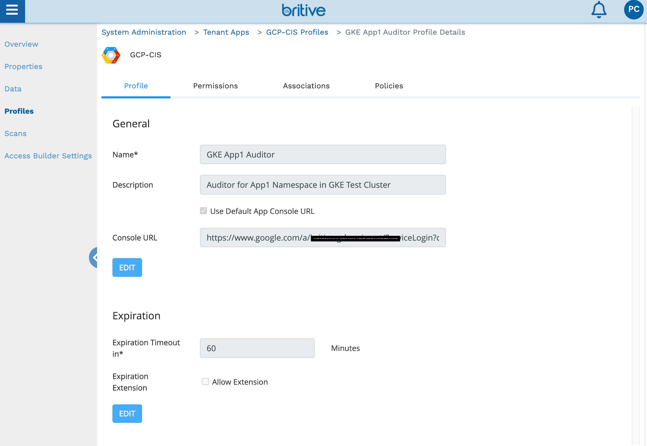This screenshot has width=647, height=446.
Task: Open the Policies tab
Action: [x=389, y=86]
